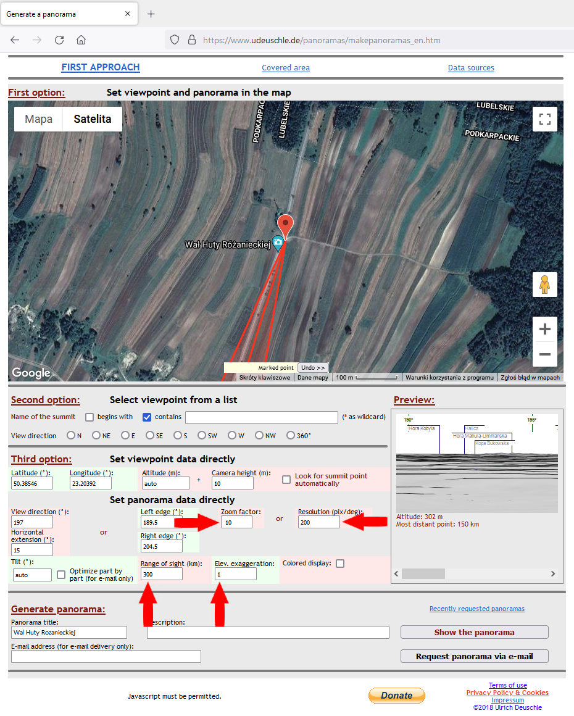574x716 pixels.
Task: Click the Show the panorama button
Action: point(474,632)
